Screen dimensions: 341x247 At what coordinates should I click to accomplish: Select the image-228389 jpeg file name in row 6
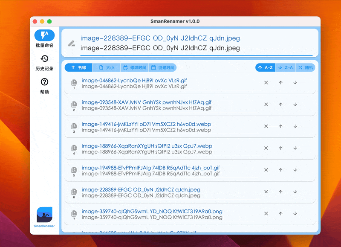point(141,189)
